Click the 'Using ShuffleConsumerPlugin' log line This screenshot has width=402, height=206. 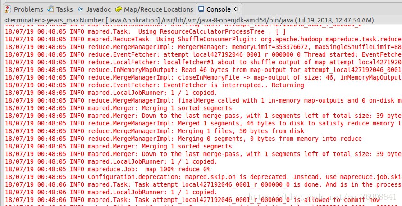(x=203, y=40)
